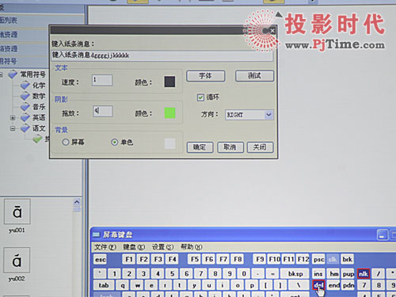Open the 键盘(K) menu
The height and width of the screenshot is (297, 396).
pos(134,247)
